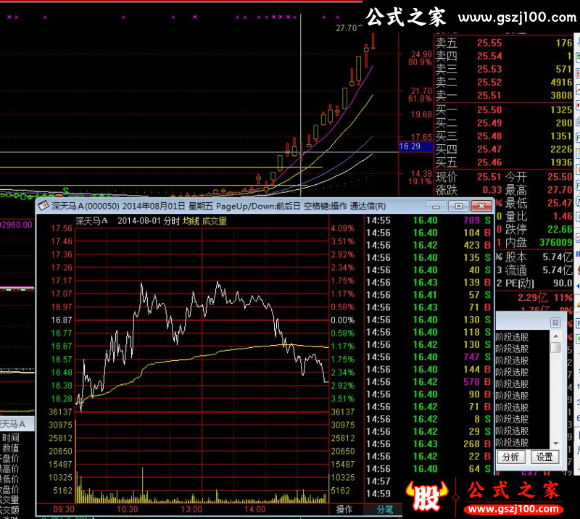
Task: Click the 21.70 61.8% retracement label
Action: 420,95
